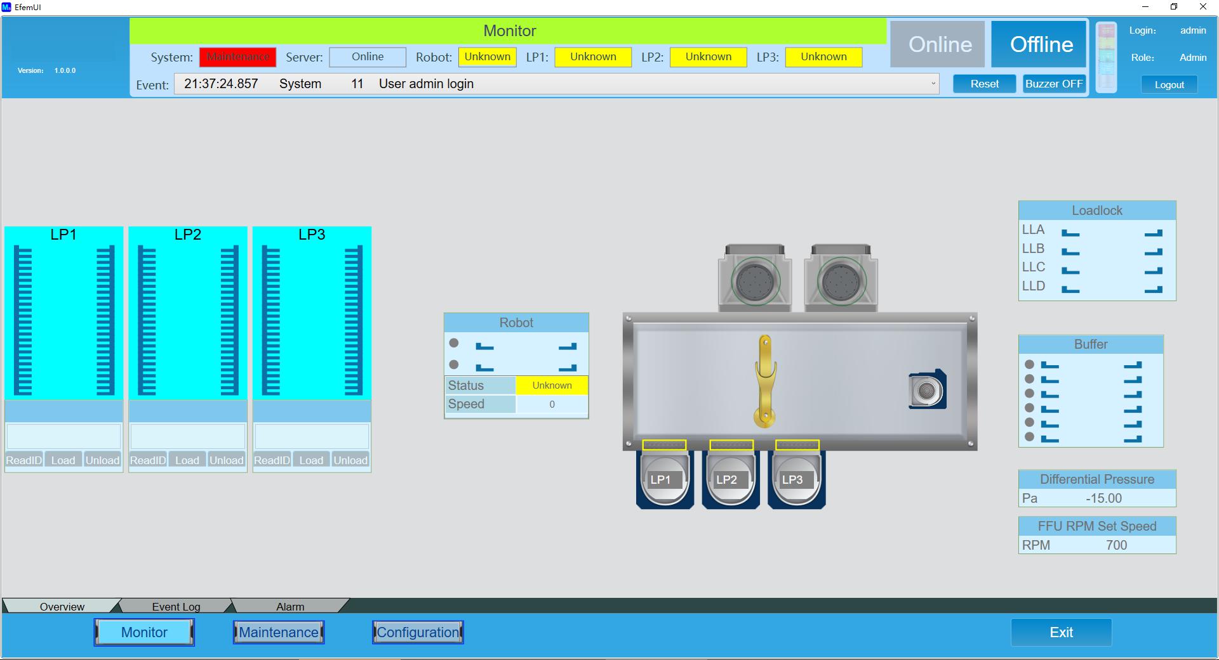1219x660 pixels.
Task: Click the signal tower light icon
Action: point(1106,57)
